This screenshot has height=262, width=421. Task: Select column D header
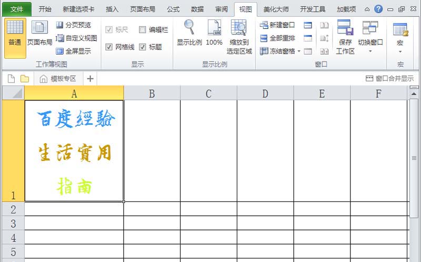coord(265,93)
